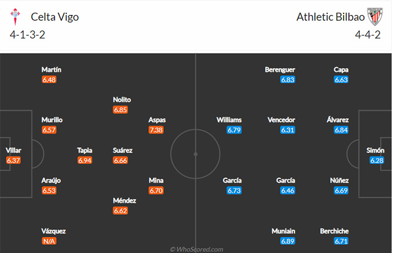Select Muniain's 6.89 rating badge
The width and height of the screenshot is (394, 253).
(288, 241)
